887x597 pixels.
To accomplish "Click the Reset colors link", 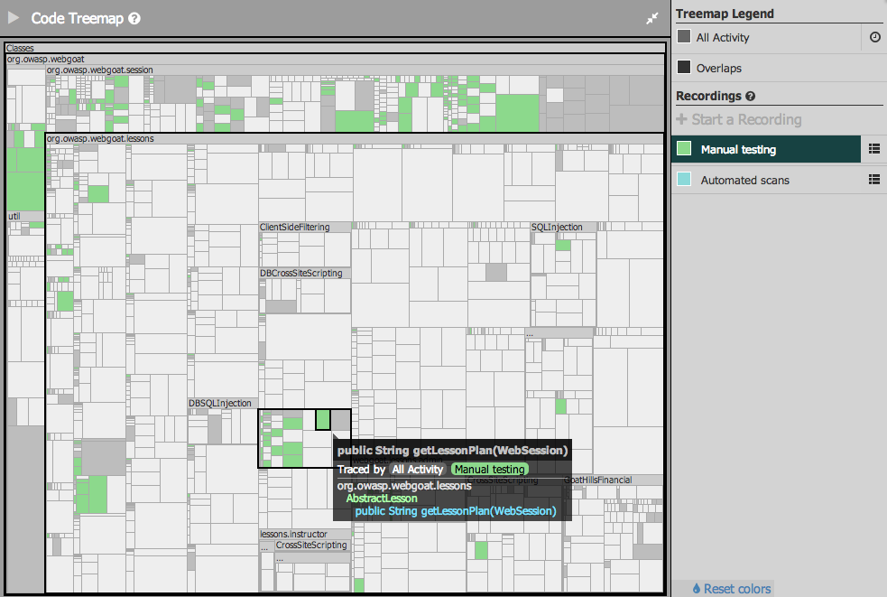I will pyautogui.click(x=732, y=589).
